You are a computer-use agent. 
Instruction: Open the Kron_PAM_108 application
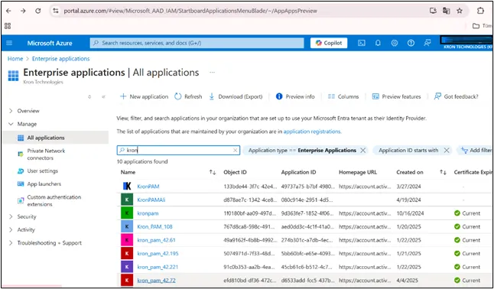pyautogui.click(x=154, y=226)
